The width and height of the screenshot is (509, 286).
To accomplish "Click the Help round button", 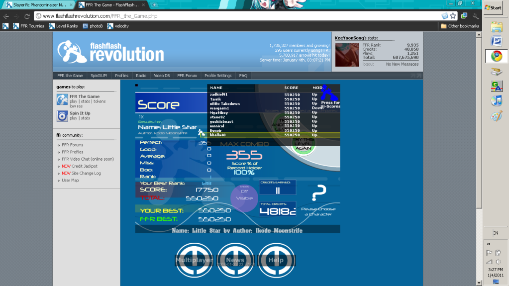I will [276, 260].
